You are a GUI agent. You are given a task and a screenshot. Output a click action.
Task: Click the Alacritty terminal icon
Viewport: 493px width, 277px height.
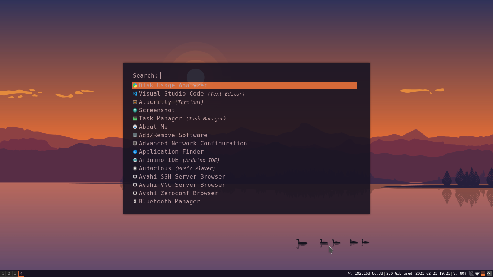coord(135,102)
